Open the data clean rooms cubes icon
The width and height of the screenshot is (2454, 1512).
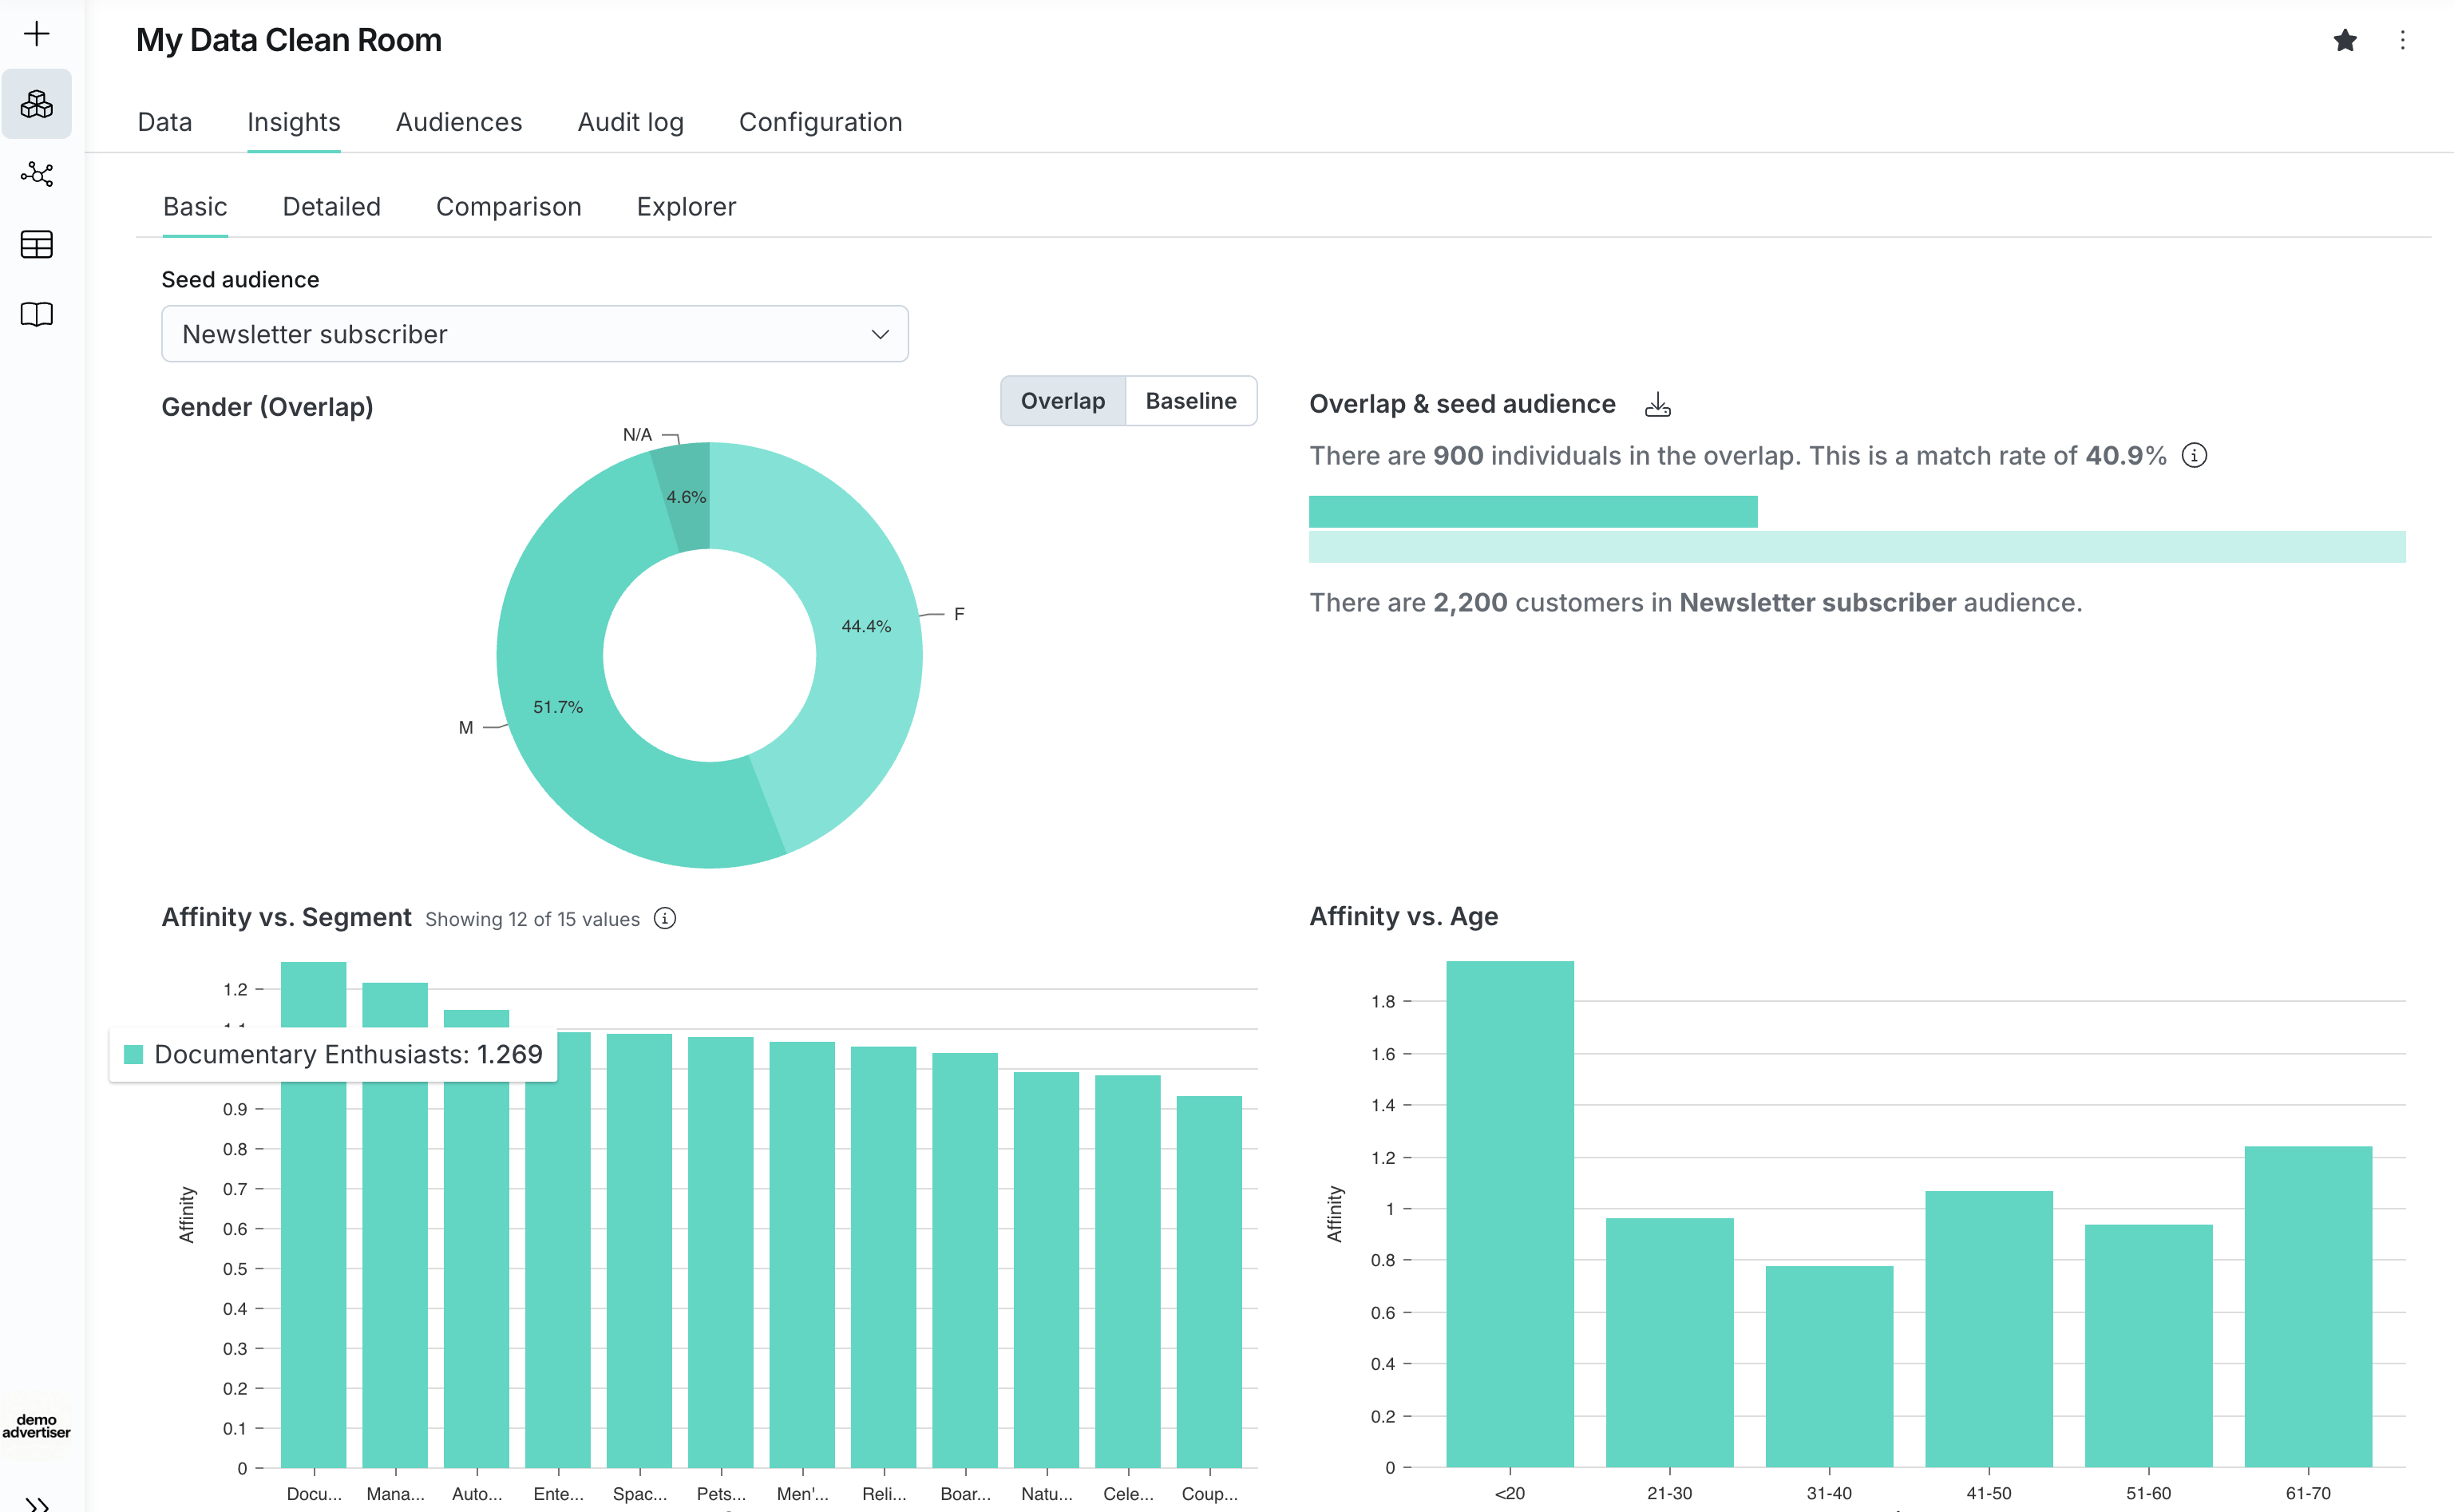click(37, 104)
